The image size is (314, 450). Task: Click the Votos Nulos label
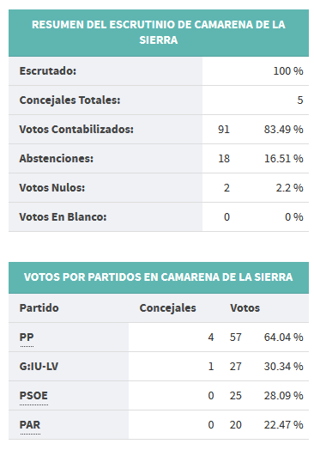tap(52, 188)
